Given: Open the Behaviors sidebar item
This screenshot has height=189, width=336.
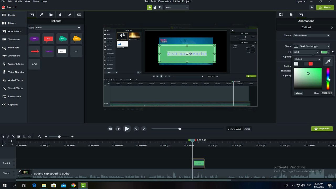Looking at the screenshot, I should pos(10,48).
